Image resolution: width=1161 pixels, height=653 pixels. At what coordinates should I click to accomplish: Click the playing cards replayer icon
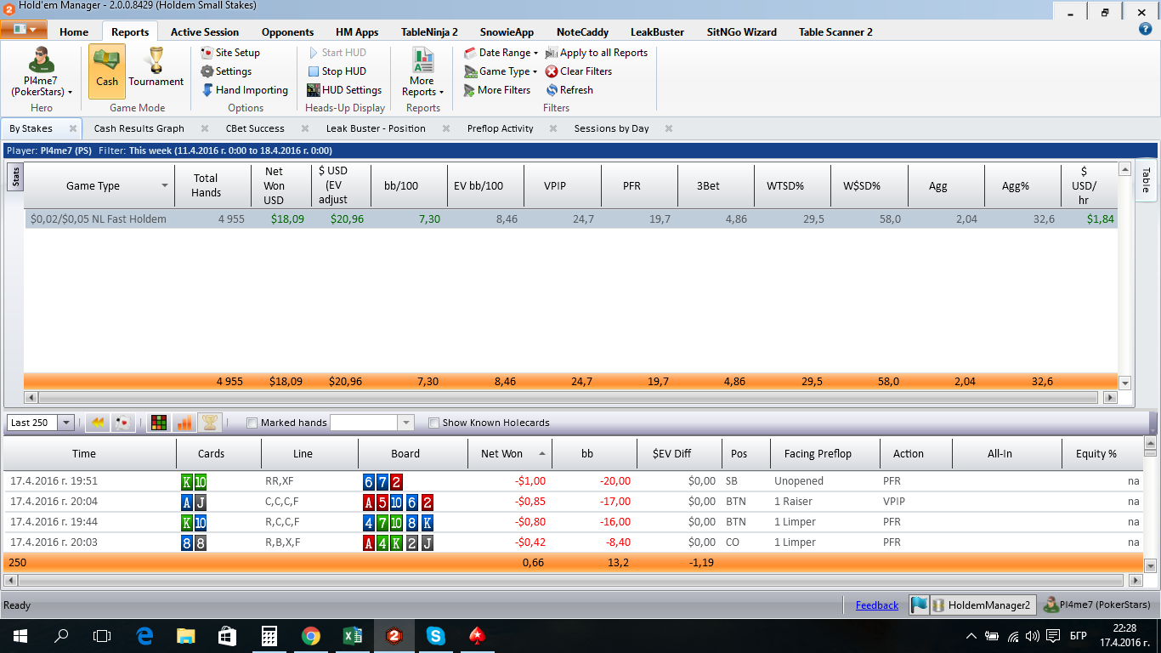(x=122, y=423)
